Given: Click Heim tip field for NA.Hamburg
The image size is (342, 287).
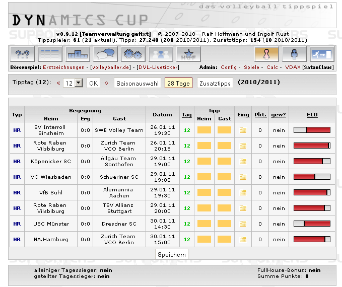Looking at the screenshot, I should click(x=204, y=239).
